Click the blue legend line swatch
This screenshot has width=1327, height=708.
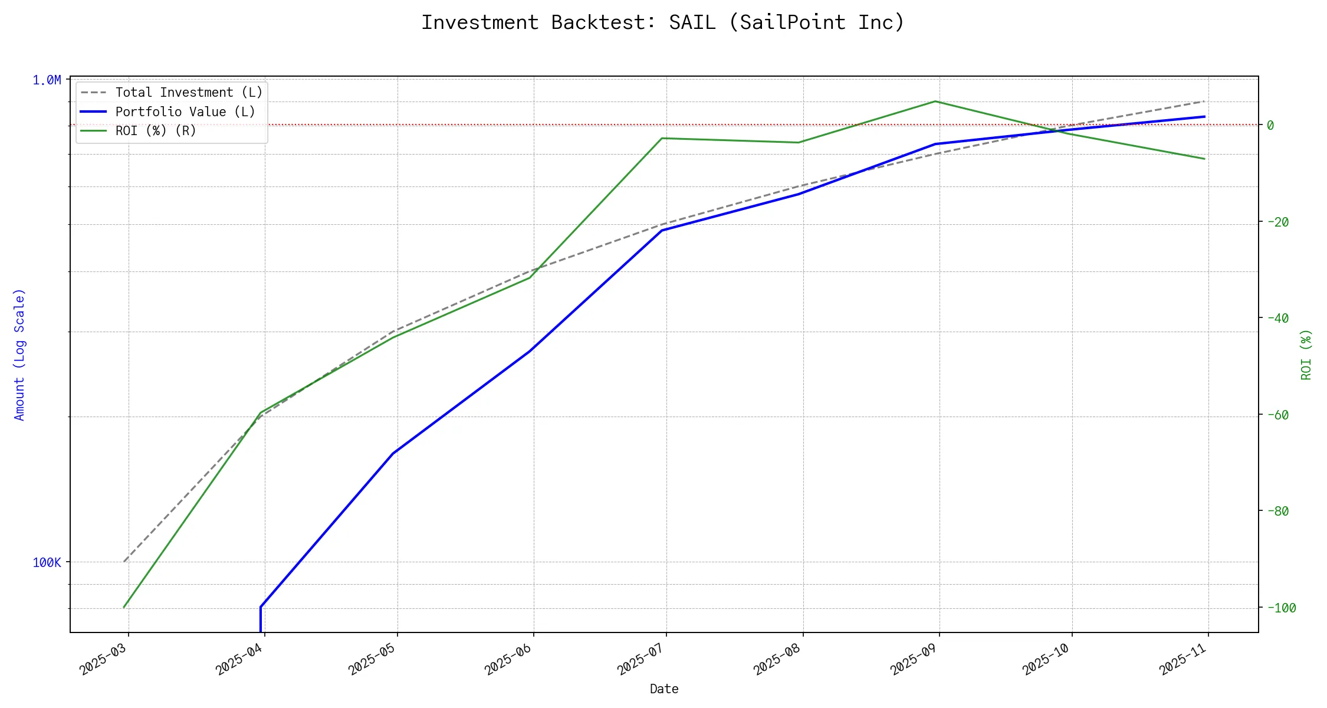93,112
